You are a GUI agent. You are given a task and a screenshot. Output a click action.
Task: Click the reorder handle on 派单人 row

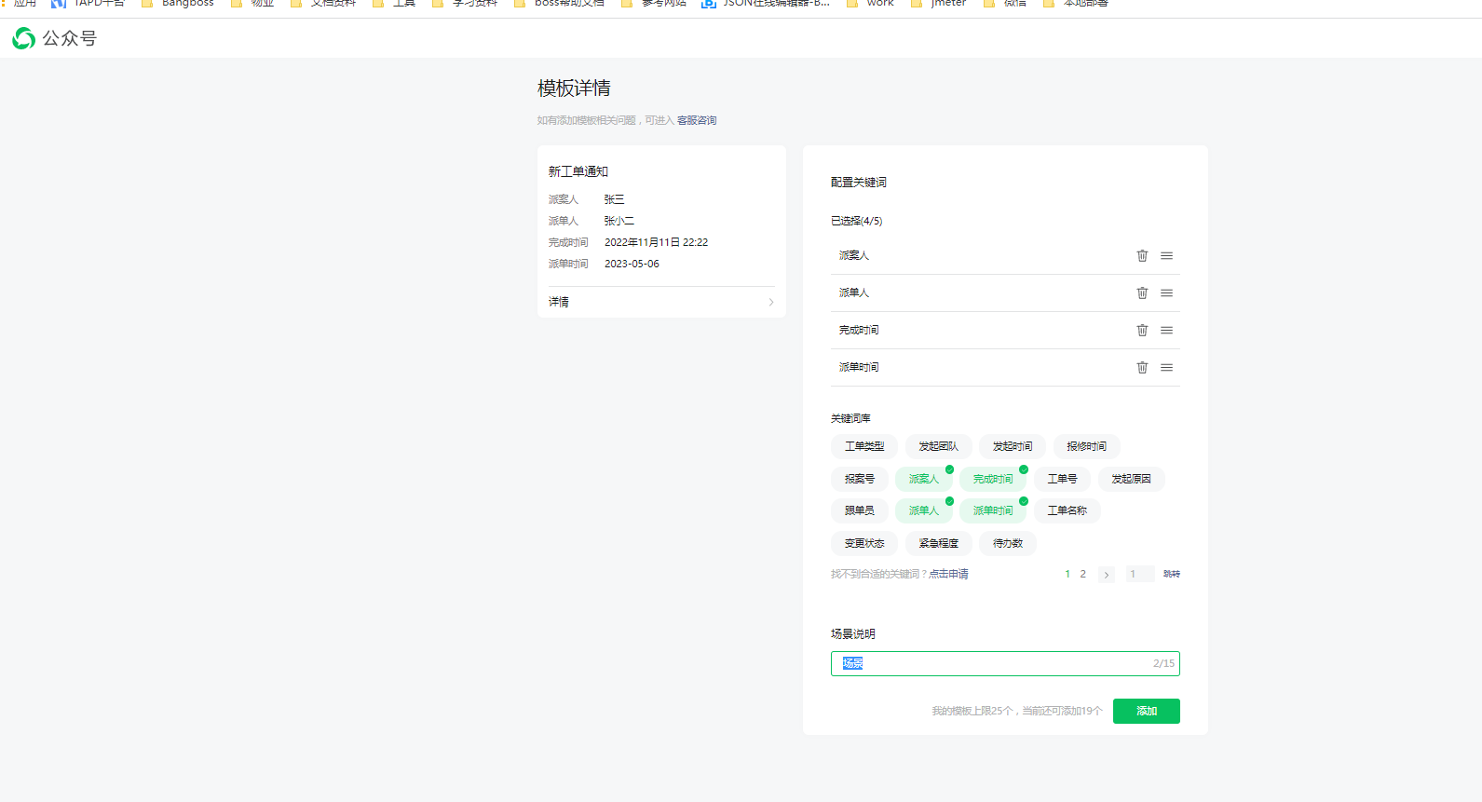click(x=1166, y=292)
